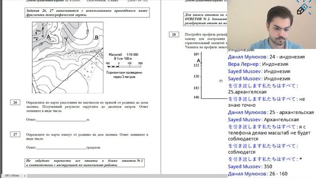Click the 140 value on the profile axis
The width and height of the screenshot is (316, 178).
coord(197,97)
